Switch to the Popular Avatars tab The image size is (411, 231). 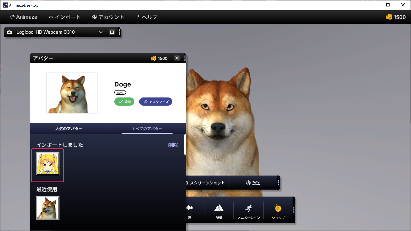(69, 129)
